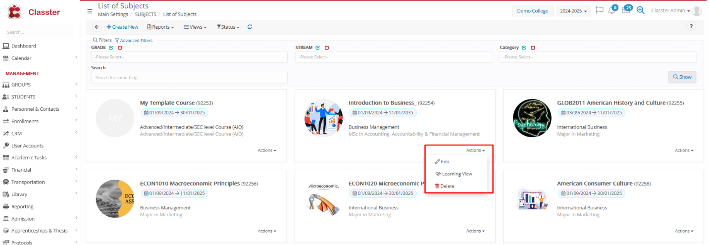Expand the Reports dropdown
Image resolution: width=709 pixels, height=245 pixels.
click(x=160, y=27)
